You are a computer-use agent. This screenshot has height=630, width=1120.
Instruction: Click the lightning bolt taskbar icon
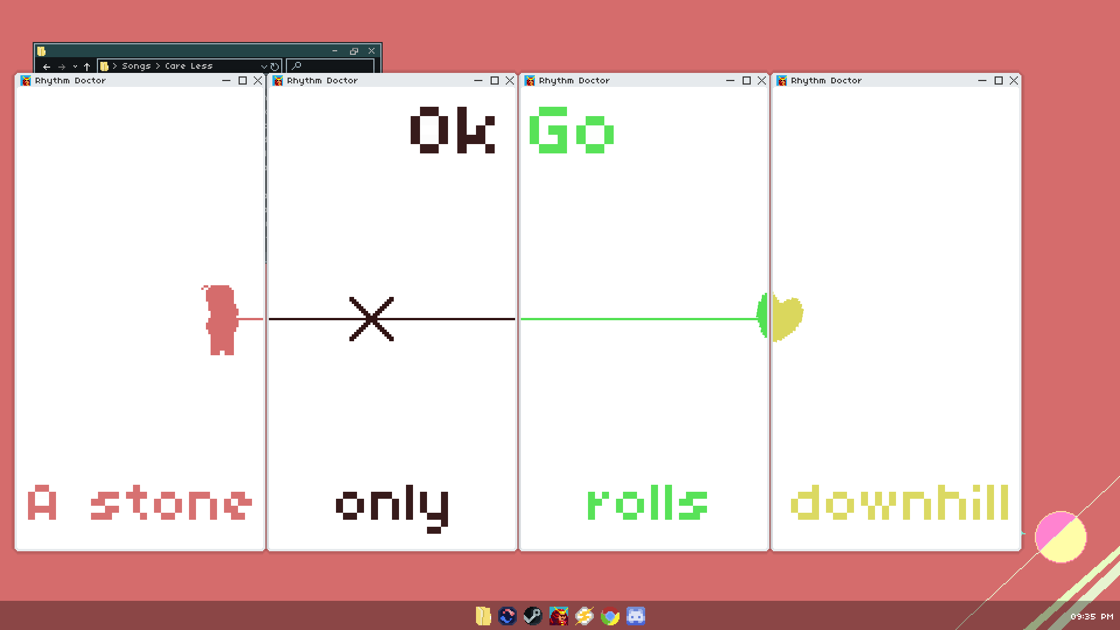[x=584, y=616]
